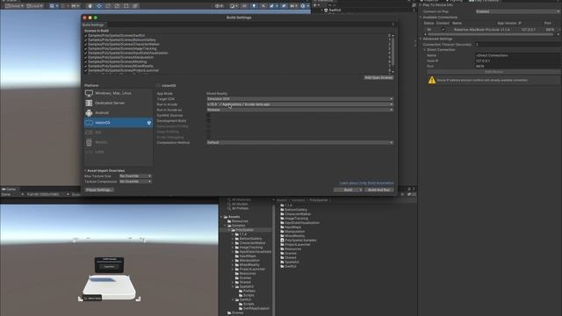Click Player Settings button
The height and width of the screenshot is (316, 562).
point(99,190)
